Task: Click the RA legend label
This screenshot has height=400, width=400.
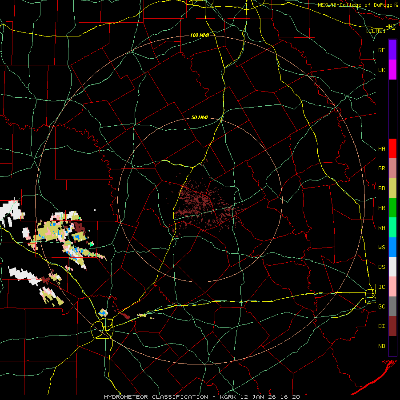Action: (x=381, y=228)
